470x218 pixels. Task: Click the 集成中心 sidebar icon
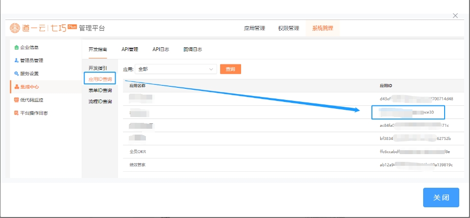coord(17,87)
